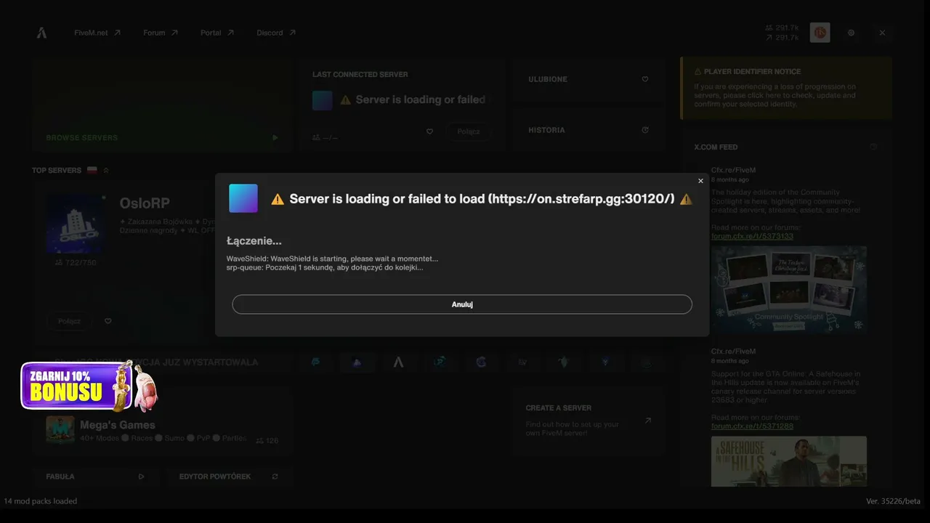Click the Player Identifier Notice banner
The height and width of the screenshot is (523, 930).
[x=786, y=88]
